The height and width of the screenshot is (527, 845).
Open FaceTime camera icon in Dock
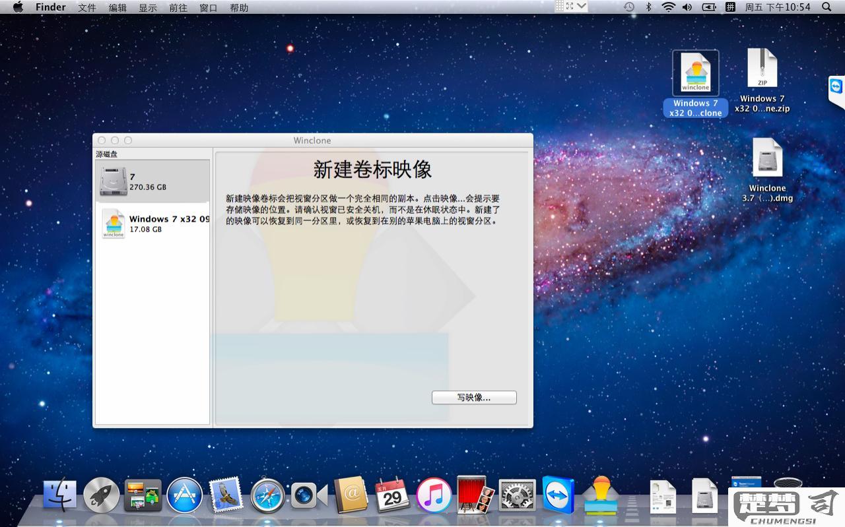coord(309,495)
